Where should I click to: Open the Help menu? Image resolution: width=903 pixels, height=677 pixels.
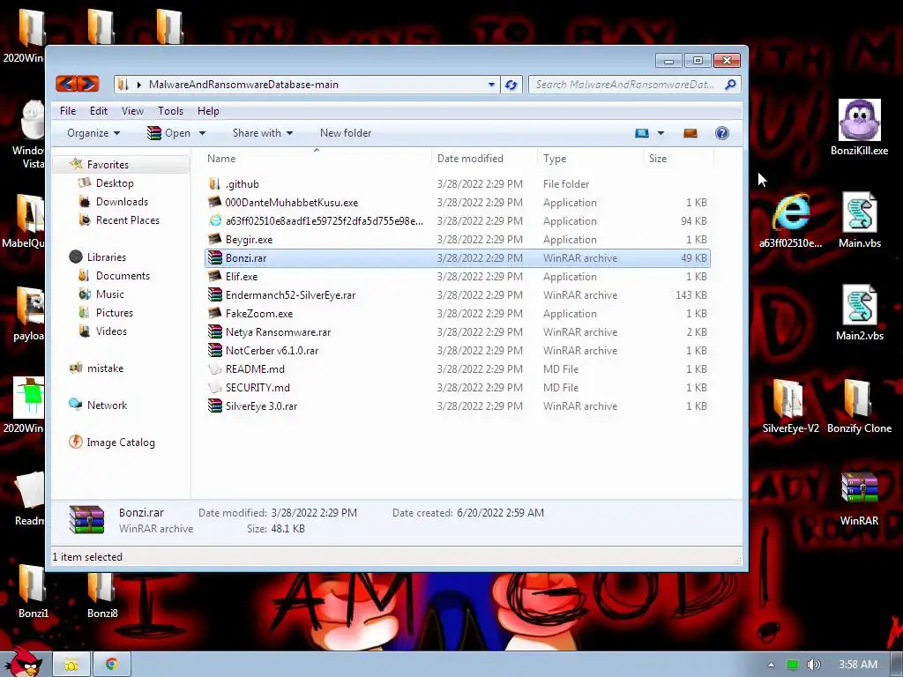click(208, 111)
